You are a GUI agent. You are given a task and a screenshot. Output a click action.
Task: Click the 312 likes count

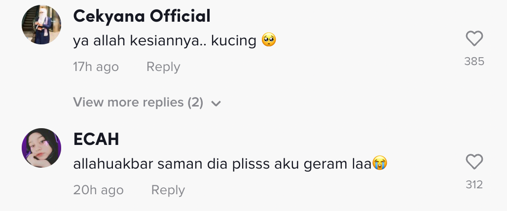pos(474,185)
